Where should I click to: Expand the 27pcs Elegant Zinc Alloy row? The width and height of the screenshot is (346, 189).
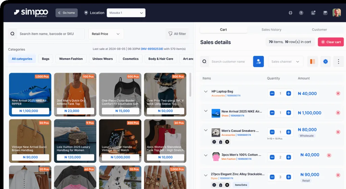(206, 175)
